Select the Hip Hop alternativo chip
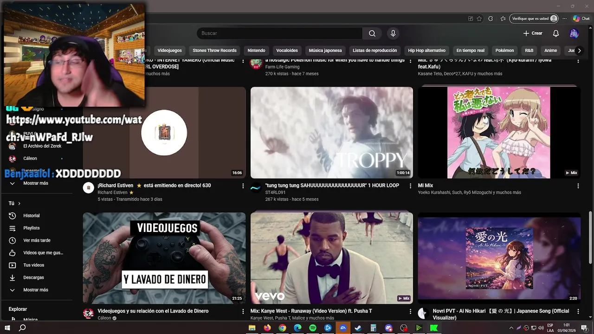 (x=426, y=51)
